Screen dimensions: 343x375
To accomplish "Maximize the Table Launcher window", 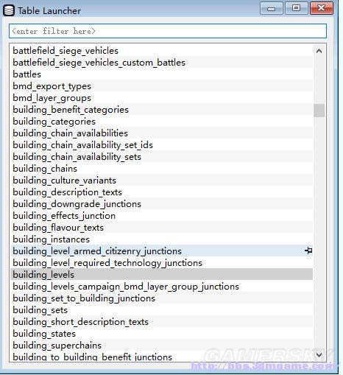I will coord(297,9).
